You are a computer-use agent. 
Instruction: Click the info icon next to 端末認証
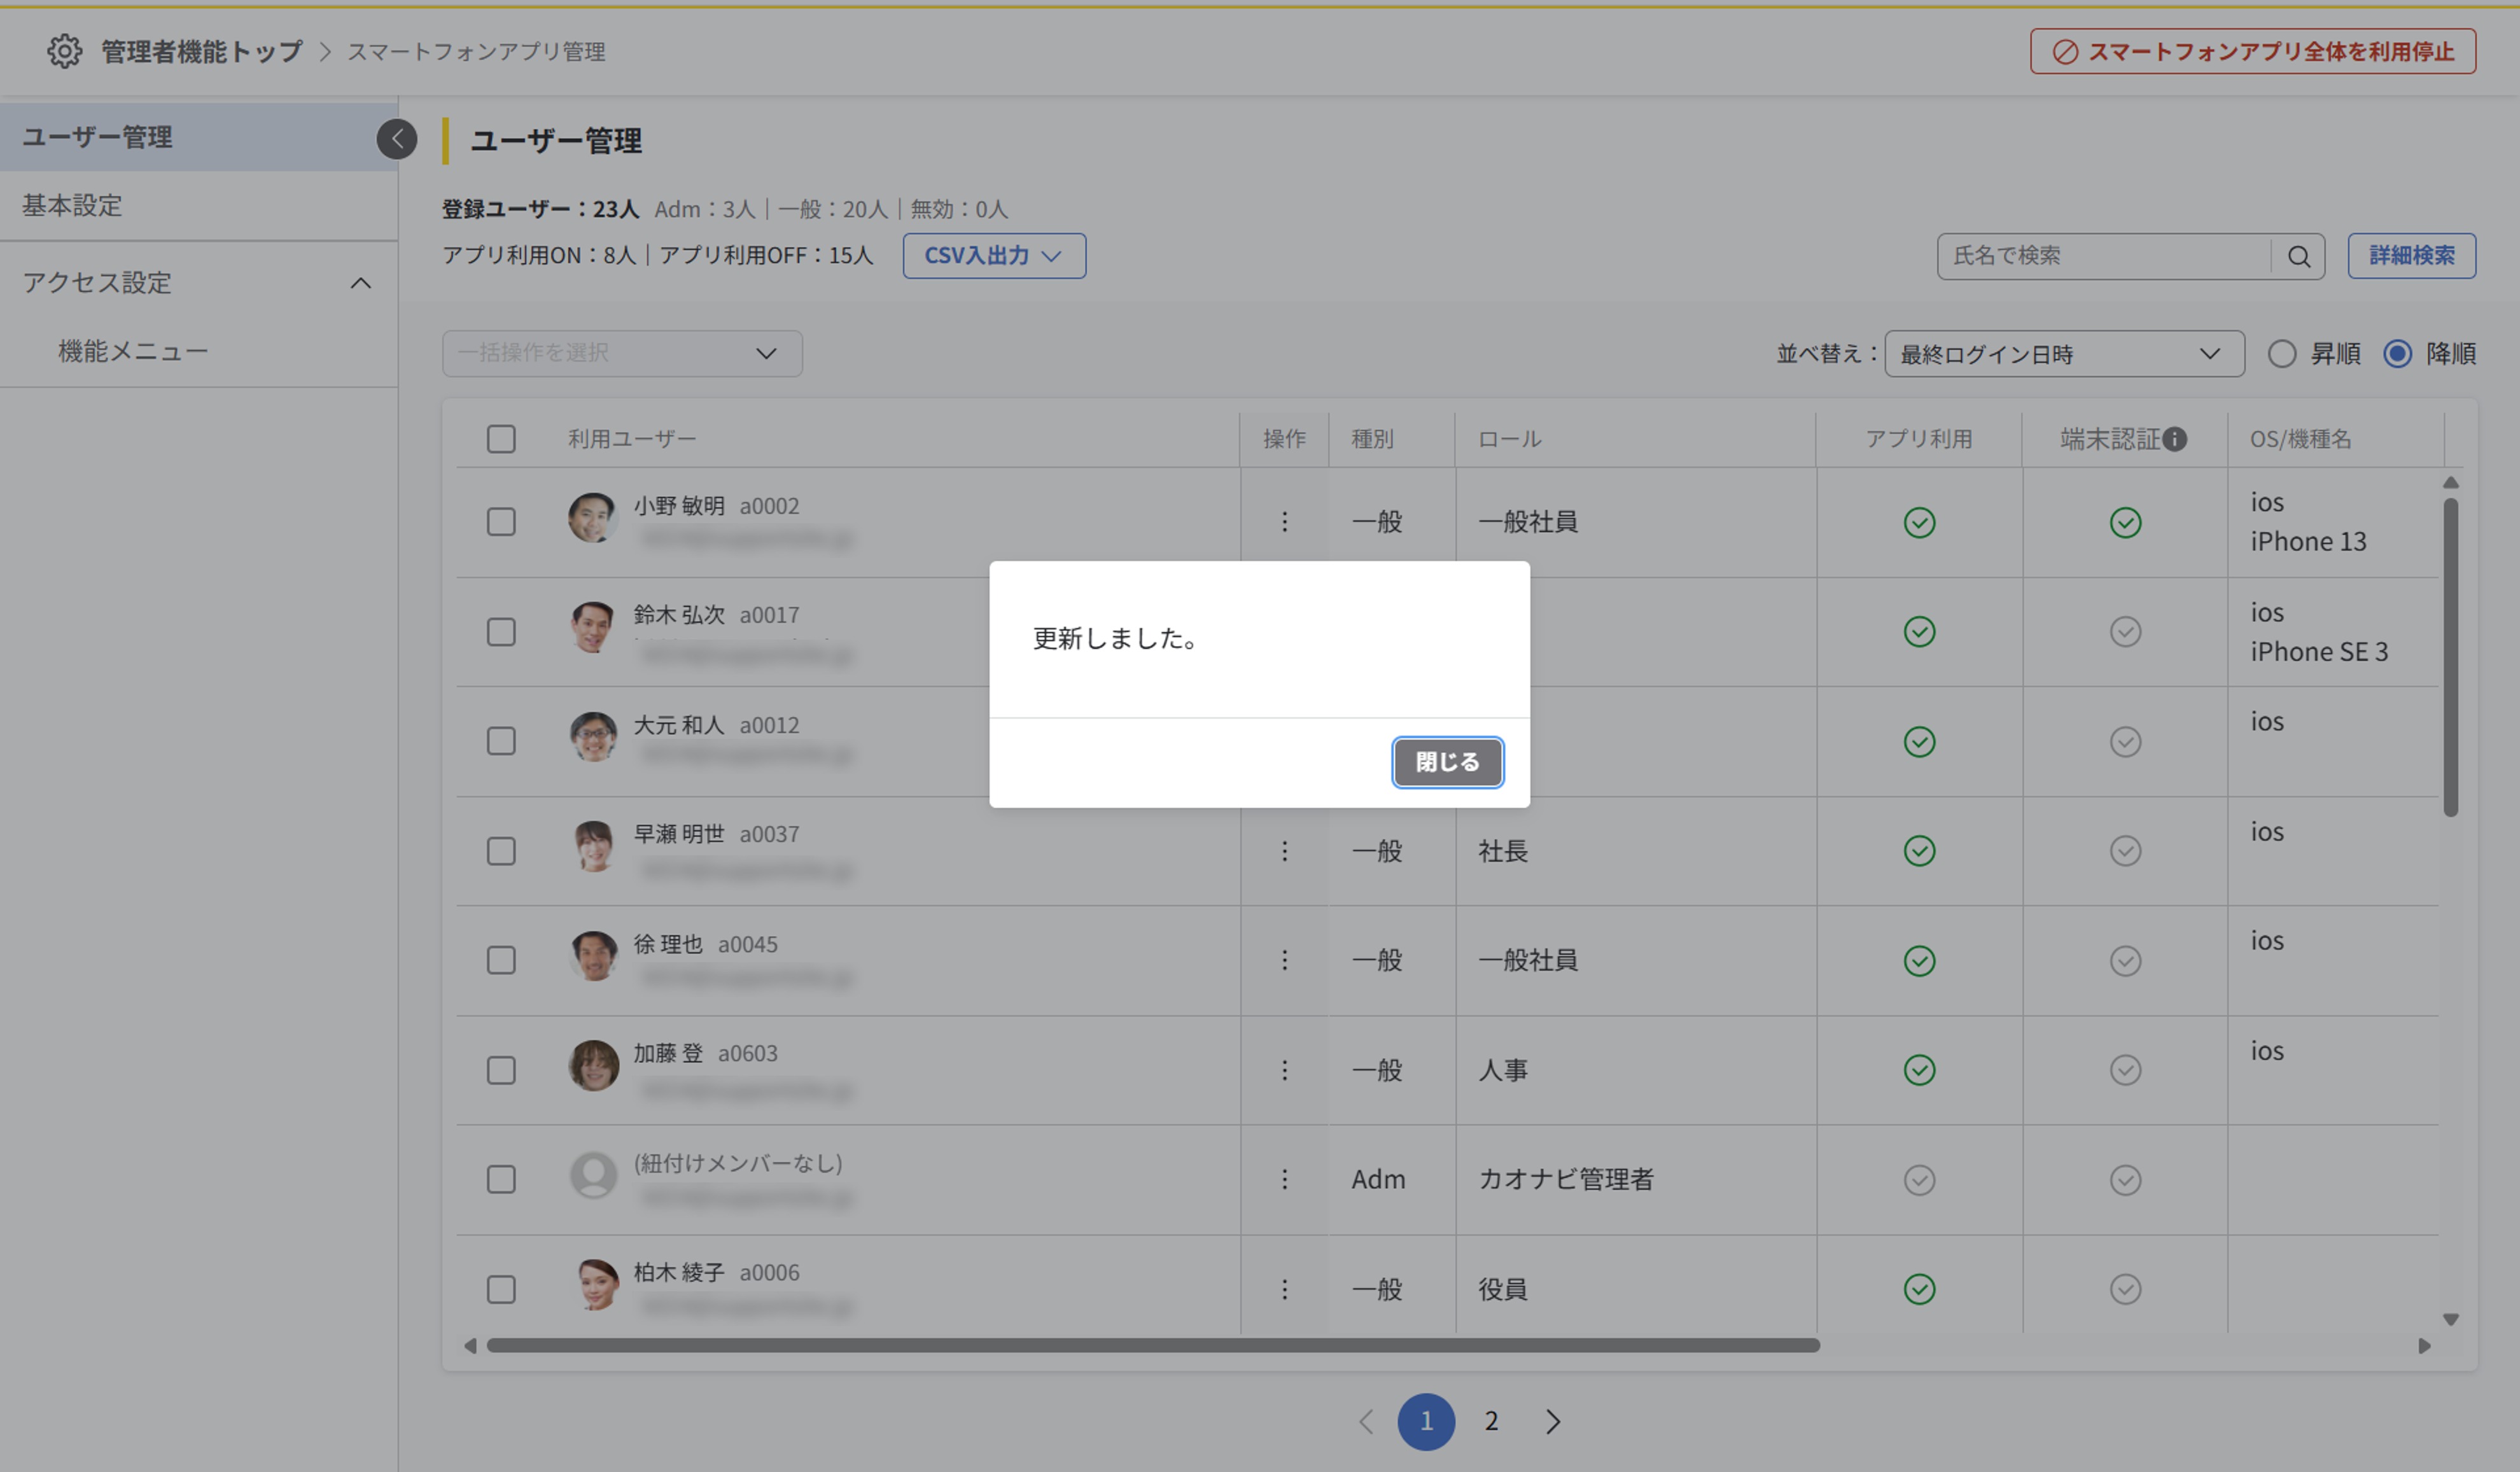click(x=2175, y=439)
